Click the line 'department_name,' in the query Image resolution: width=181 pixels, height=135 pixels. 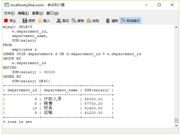point(30,36)
